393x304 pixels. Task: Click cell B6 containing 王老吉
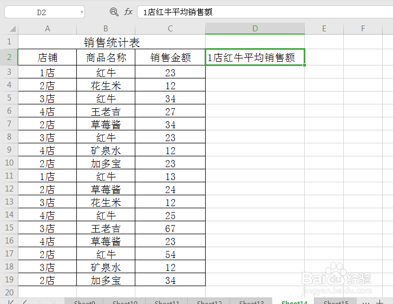point(106,111)
